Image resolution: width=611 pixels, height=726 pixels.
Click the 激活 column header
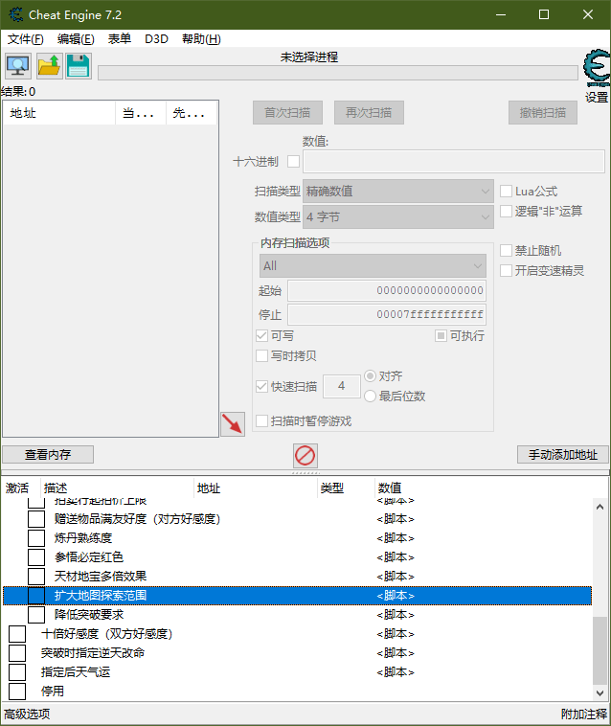[17, 488]
